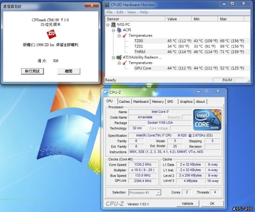Select the TZ00 sensor row
255x212 pixels.
(192, 41)
